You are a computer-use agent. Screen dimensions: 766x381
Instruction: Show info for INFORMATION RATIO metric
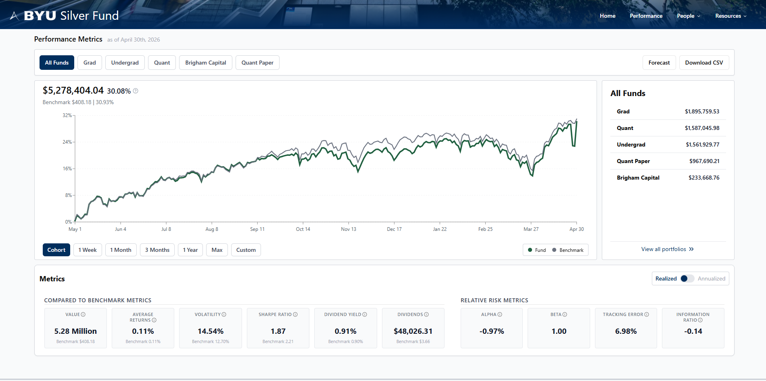coord(700,320)
